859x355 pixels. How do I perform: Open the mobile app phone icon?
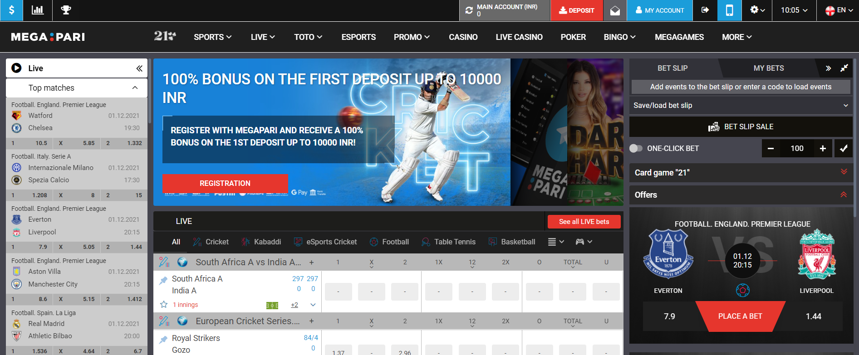(729, 10)
